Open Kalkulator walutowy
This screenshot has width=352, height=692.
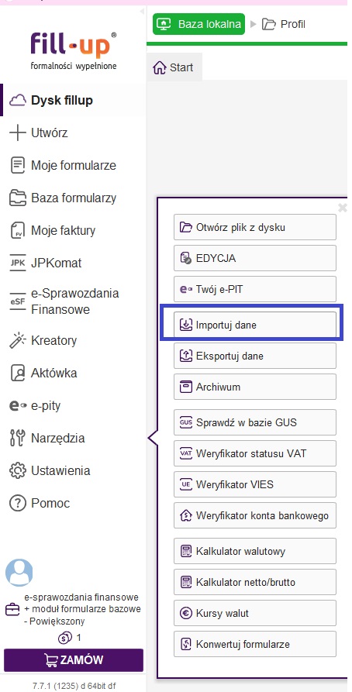[255, 551]
